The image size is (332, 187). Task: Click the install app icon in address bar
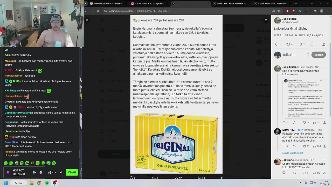point(273,11)
